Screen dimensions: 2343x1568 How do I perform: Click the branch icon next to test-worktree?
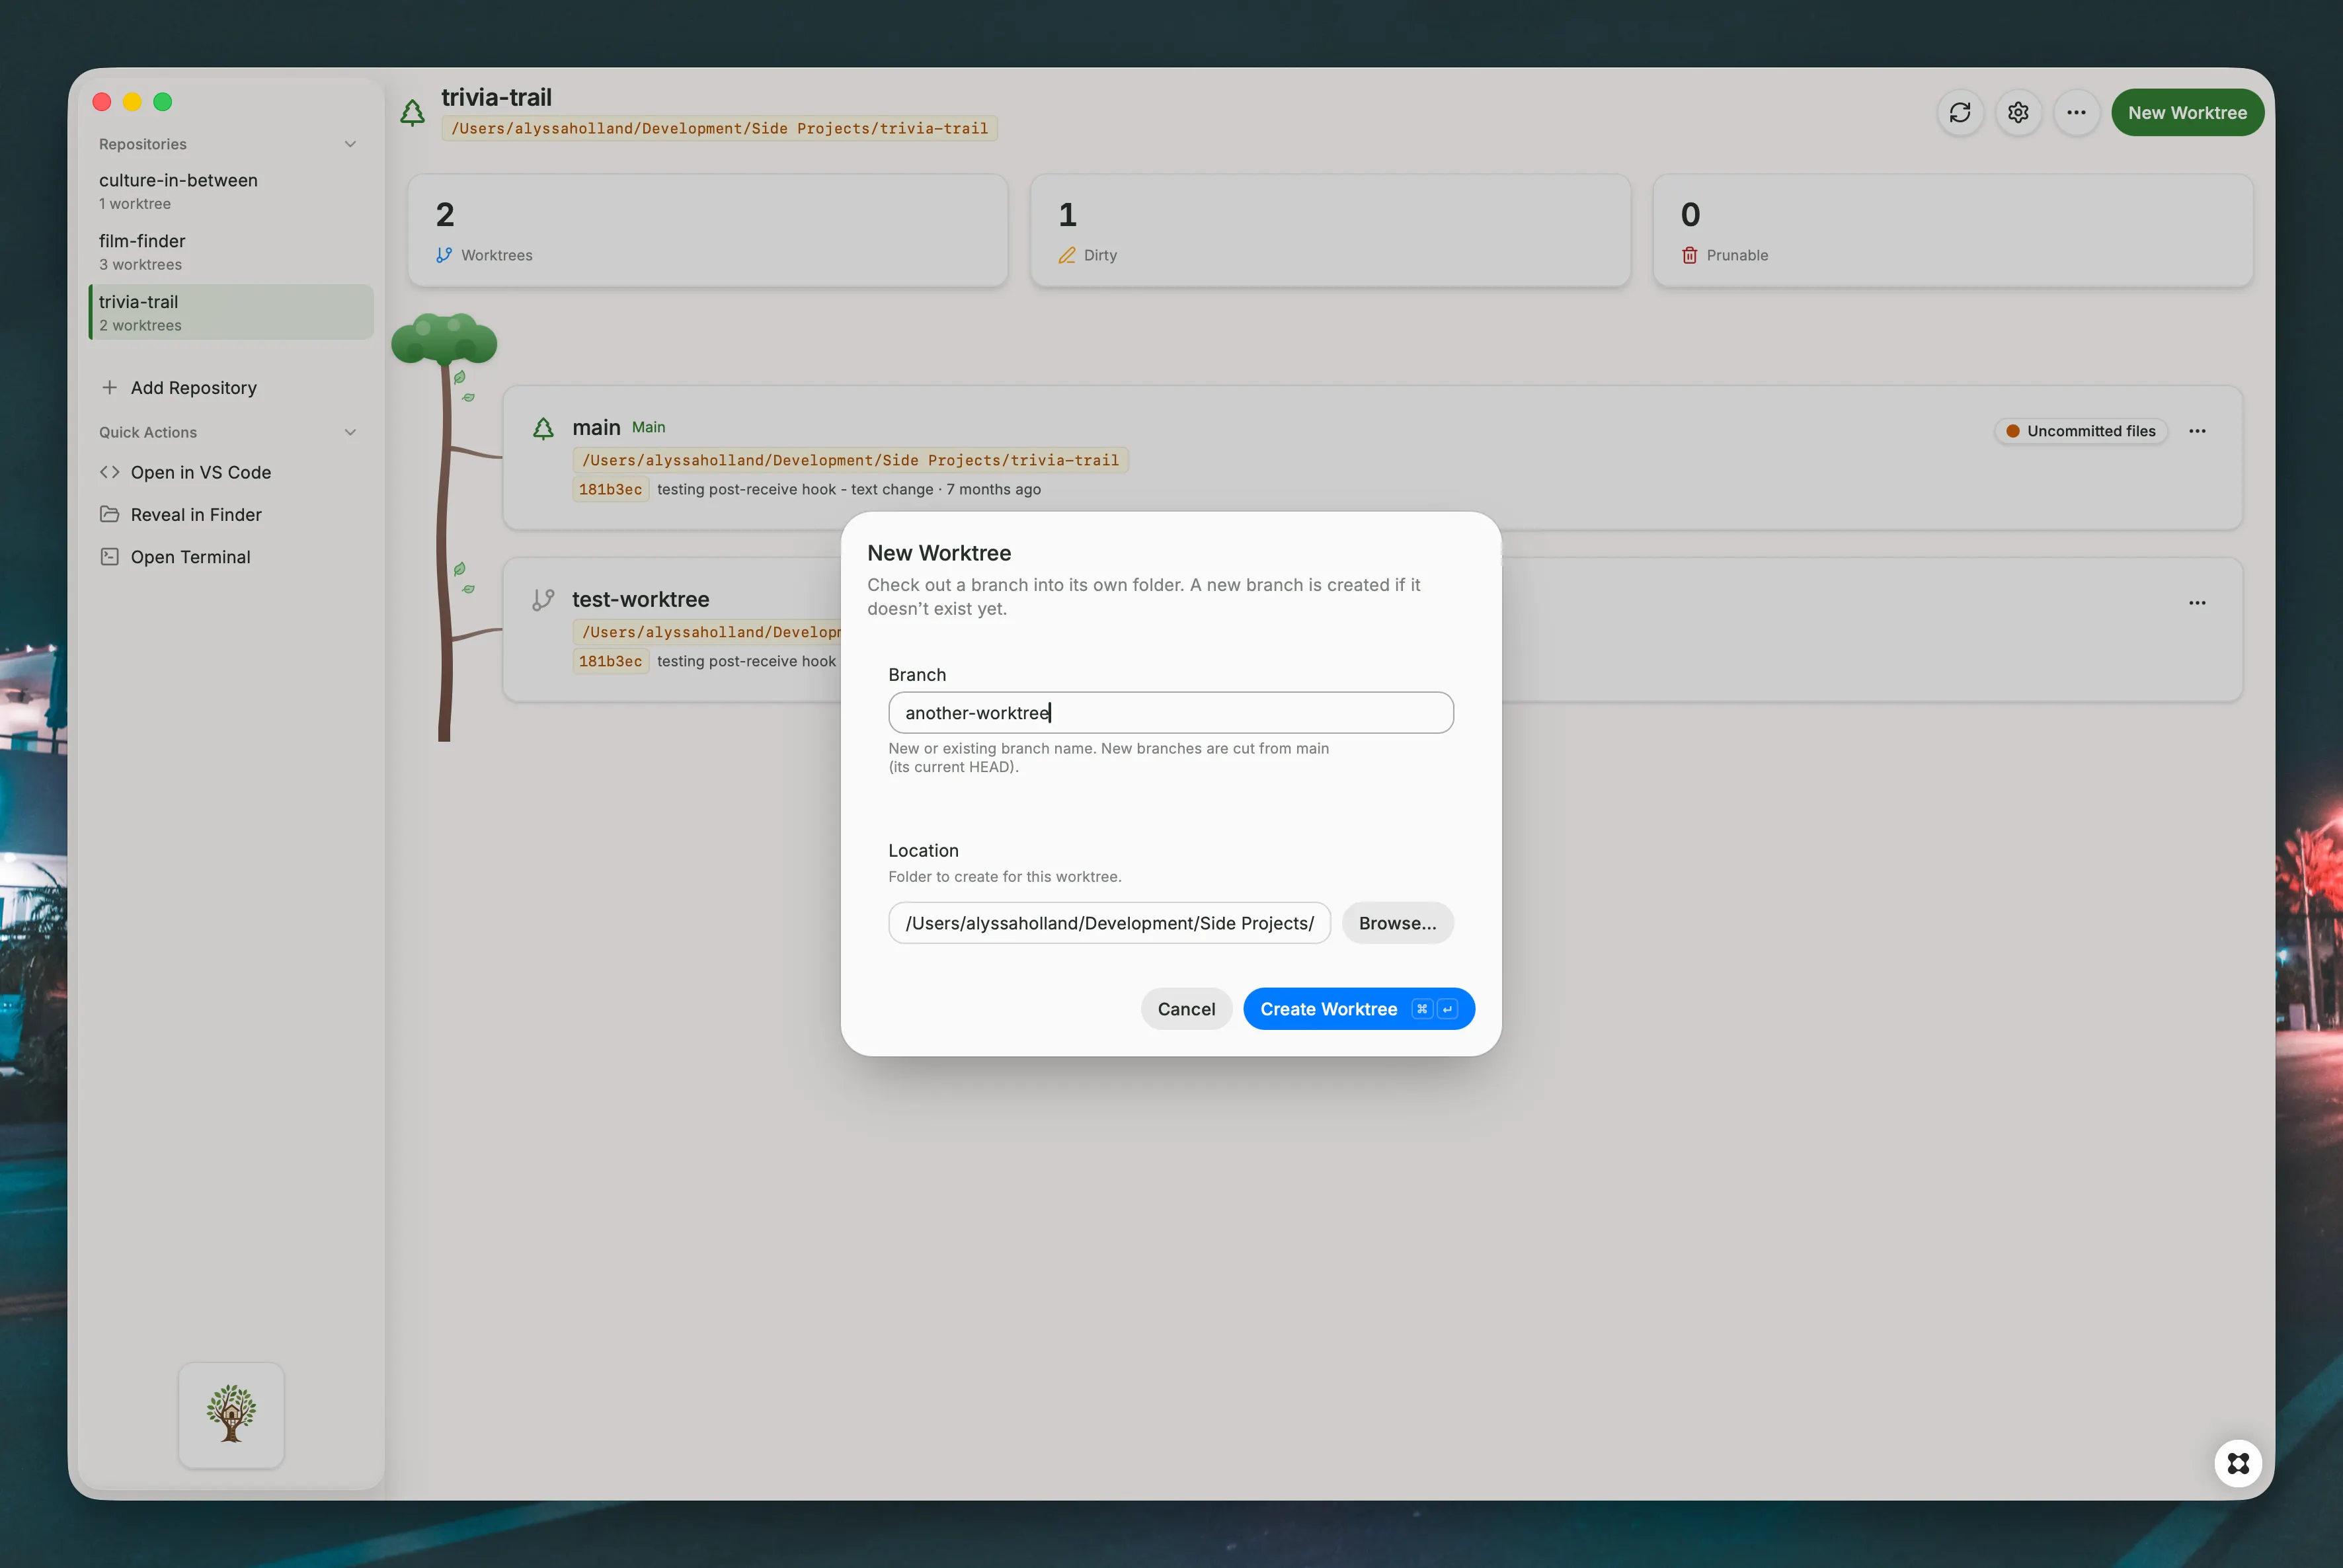(543, 600)
